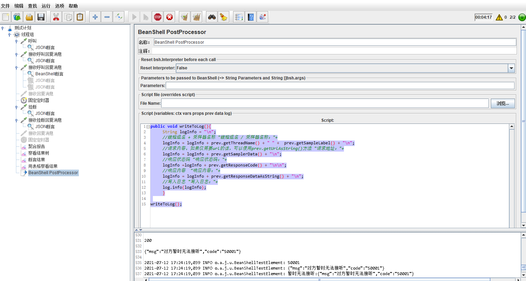Click the last toolbar icon after Help

coord(262,17)
